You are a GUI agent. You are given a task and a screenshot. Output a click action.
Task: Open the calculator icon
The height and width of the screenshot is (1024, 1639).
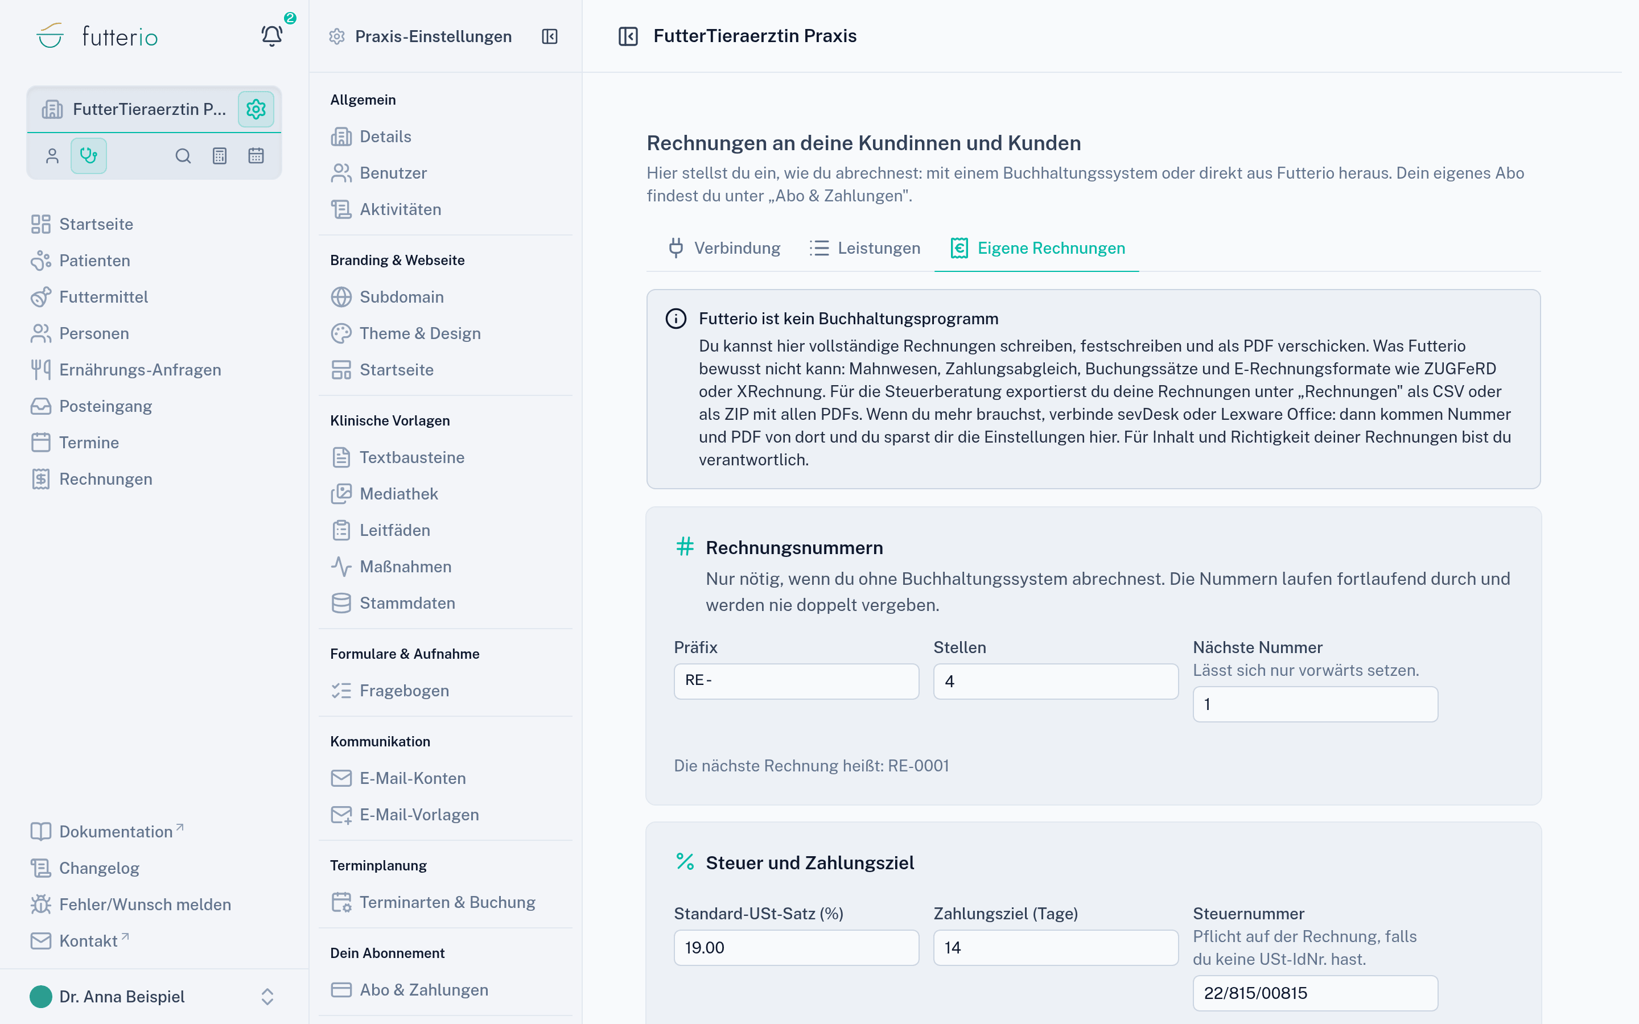tap(220, 156)
